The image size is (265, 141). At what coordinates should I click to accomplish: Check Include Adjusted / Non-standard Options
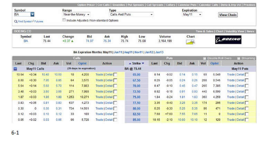click(x=64, y=20)
